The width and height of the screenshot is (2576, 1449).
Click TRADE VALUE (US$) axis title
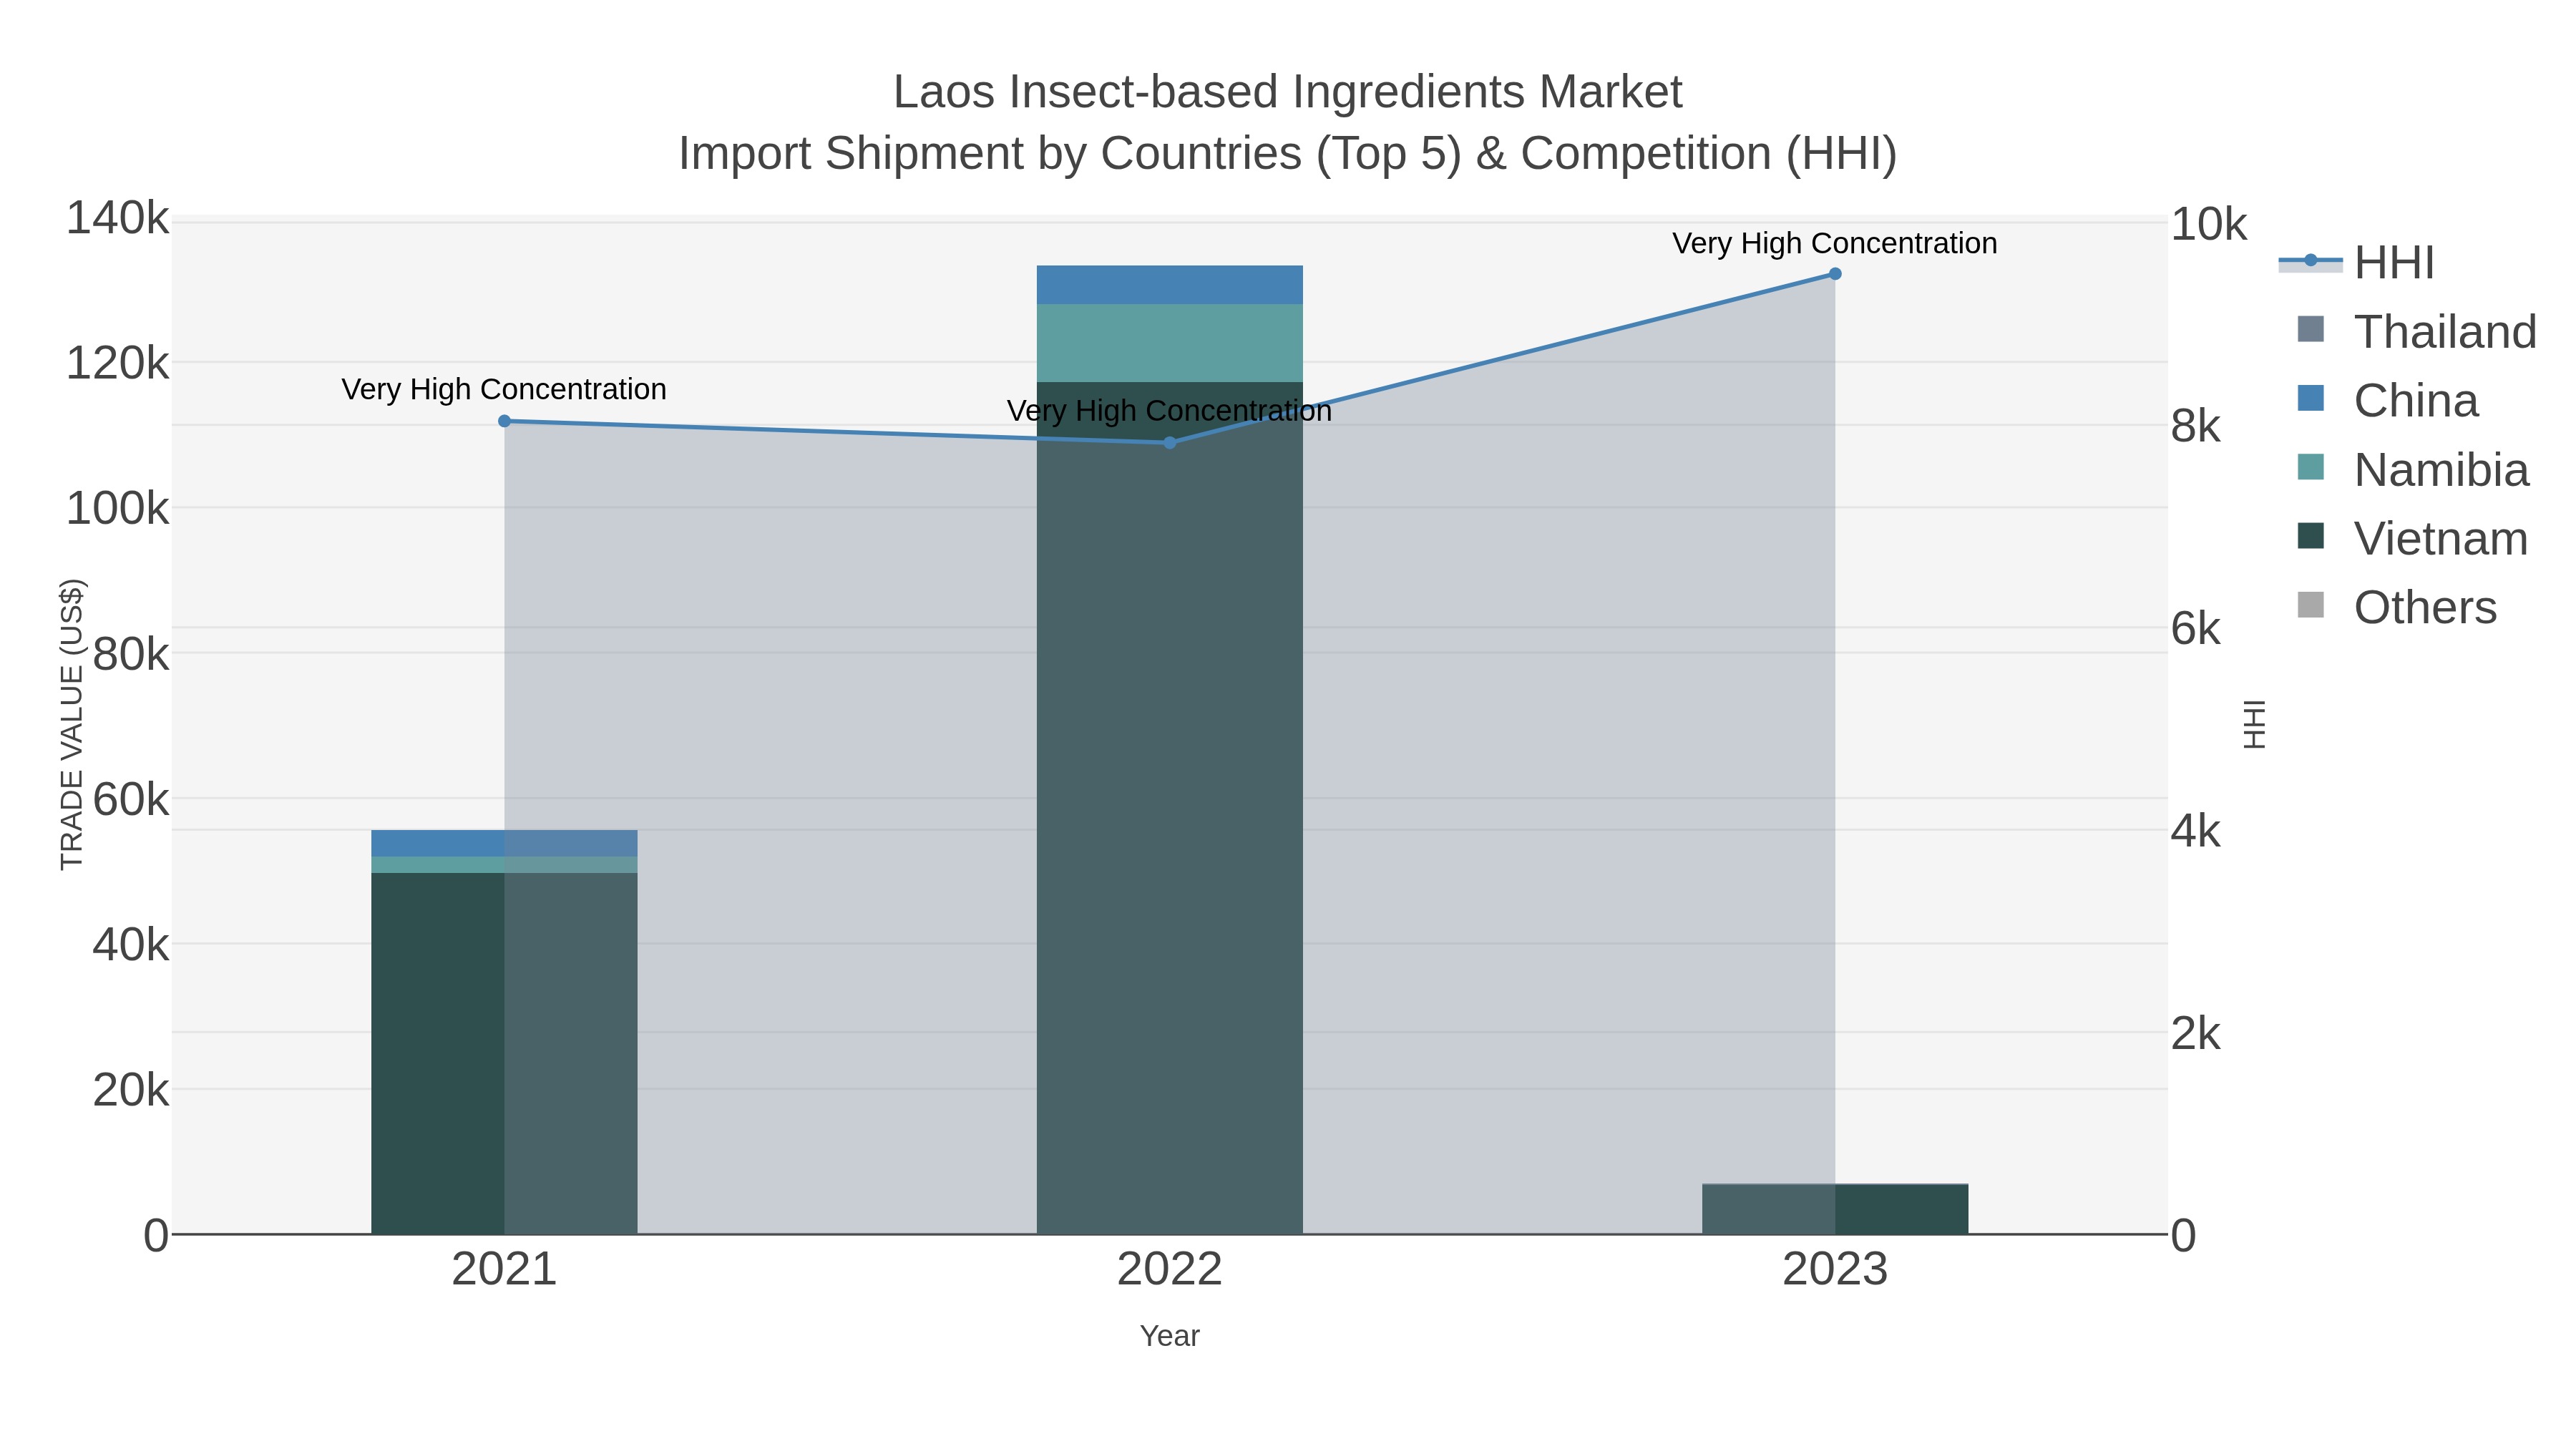[x=72, y=724]
